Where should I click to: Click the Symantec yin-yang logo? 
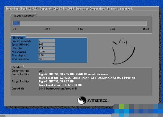82,100
